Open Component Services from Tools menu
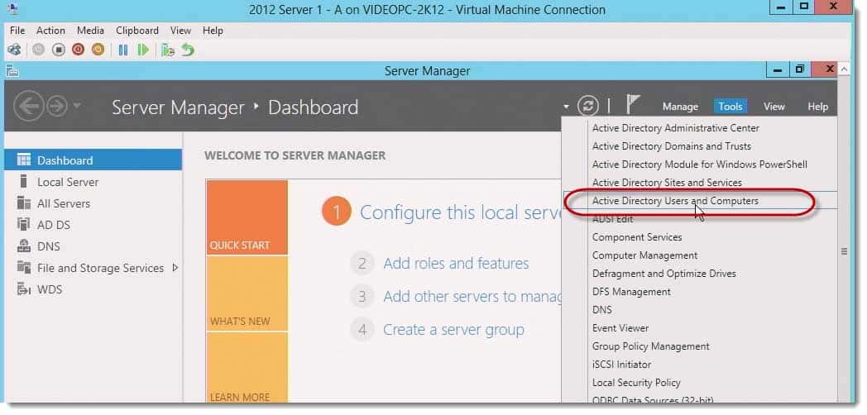867x415 pixels. coord(637,237)
